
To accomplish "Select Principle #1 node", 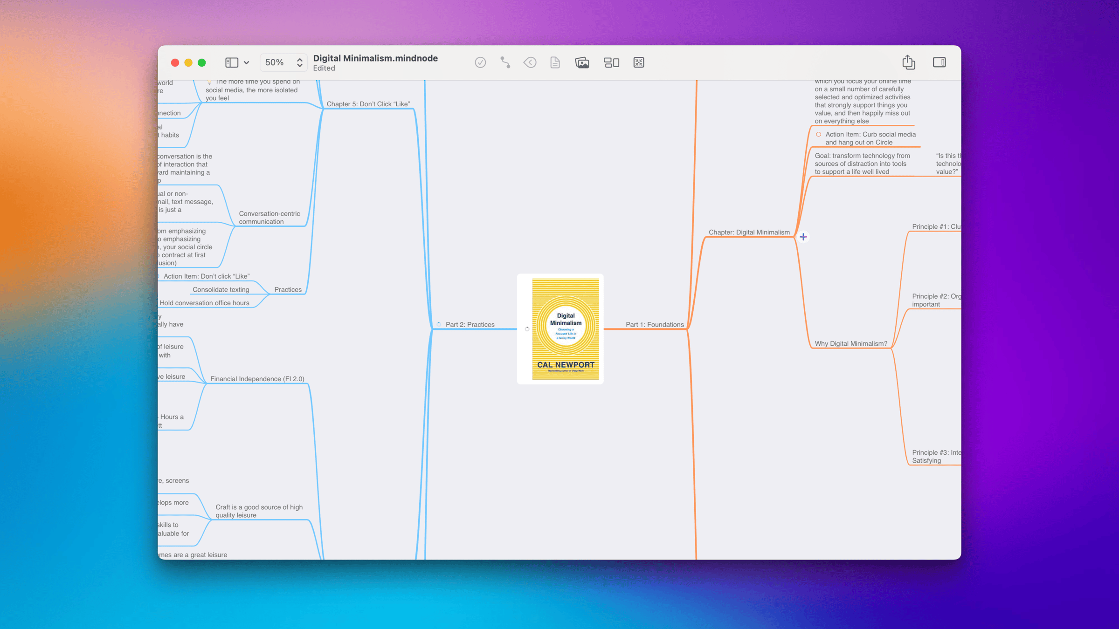I will point(936,226).
